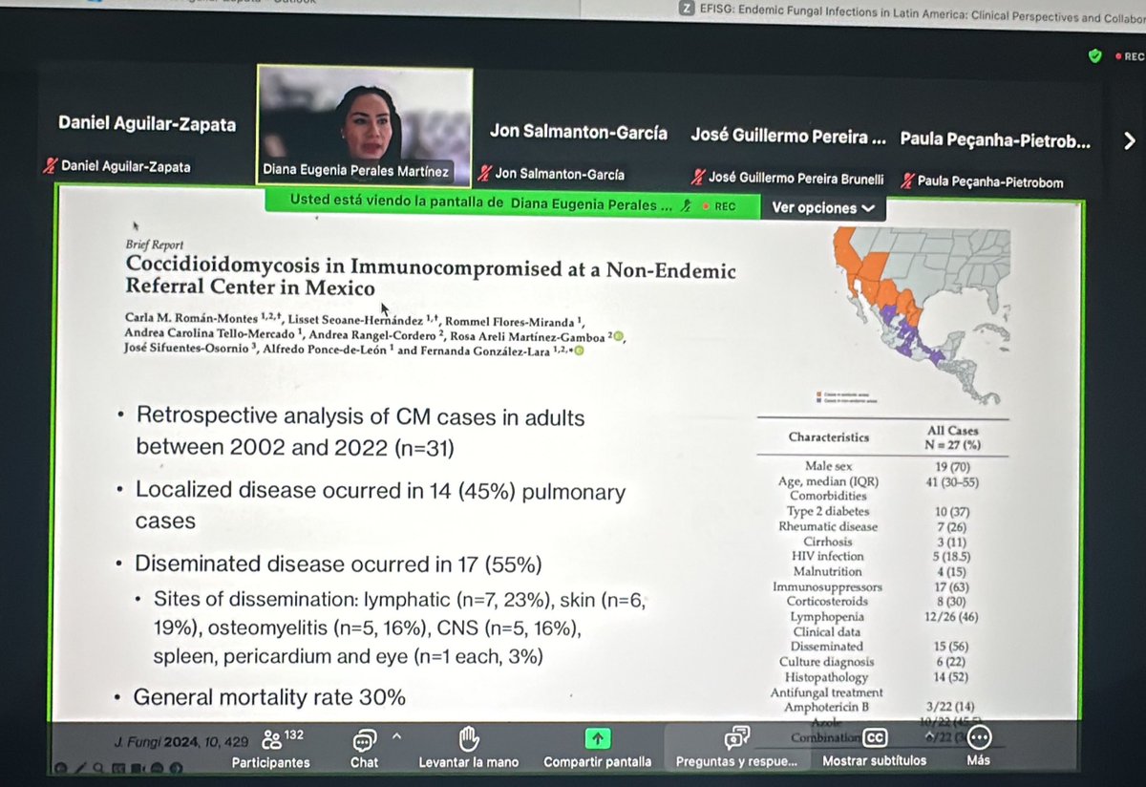Click the slide title 'Coccidioidomycosis in Immunocompromised'
This screenshot has height=787, width=1146.
[431, 278]
